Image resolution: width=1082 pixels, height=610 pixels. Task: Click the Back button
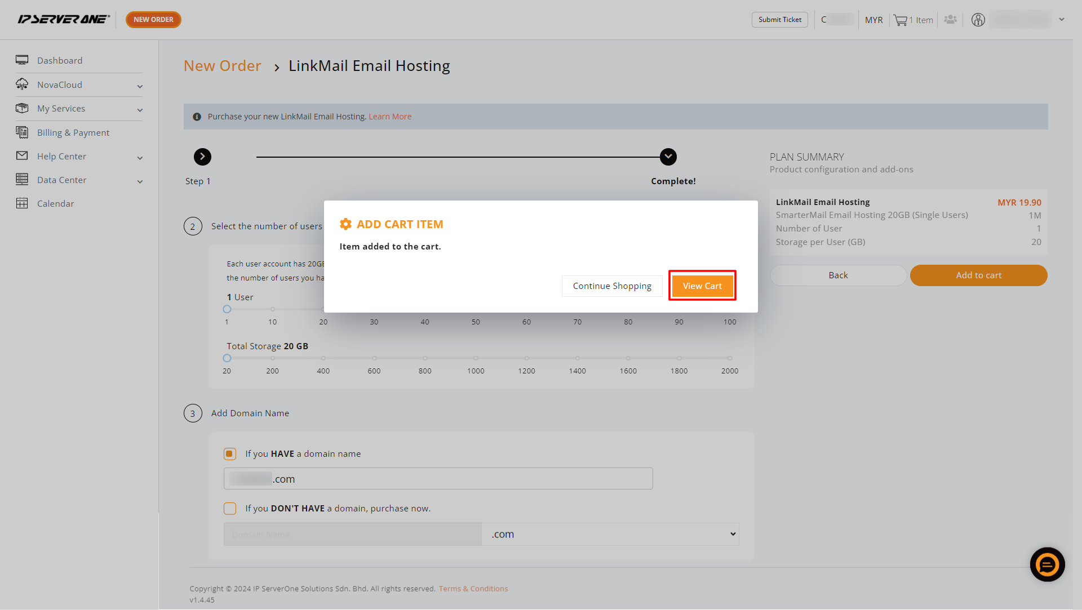click(838, 275)
